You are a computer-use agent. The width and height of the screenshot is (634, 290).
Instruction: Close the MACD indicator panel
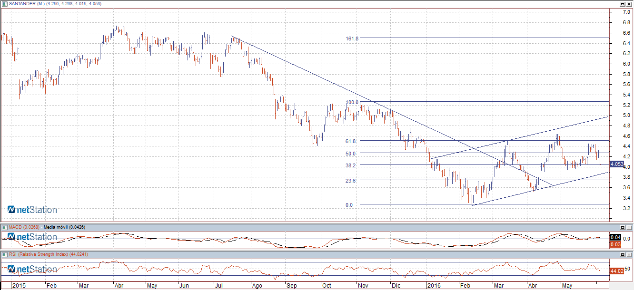coord(629,227)
